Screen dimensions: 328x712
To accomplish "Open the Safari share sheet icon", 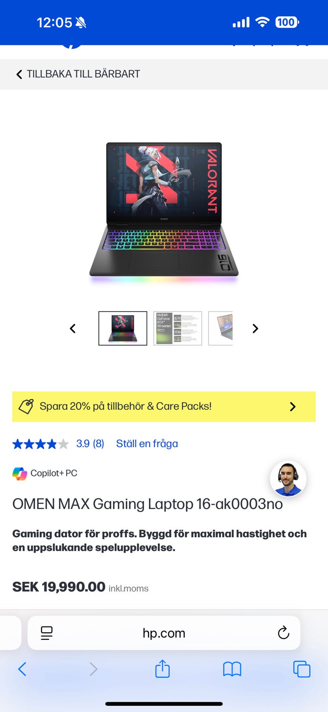I will 163,668.
